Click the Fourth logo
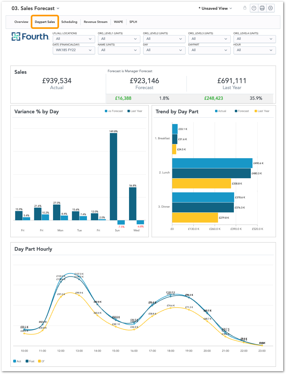The image size is (286, 374). [x=30, y=37]
